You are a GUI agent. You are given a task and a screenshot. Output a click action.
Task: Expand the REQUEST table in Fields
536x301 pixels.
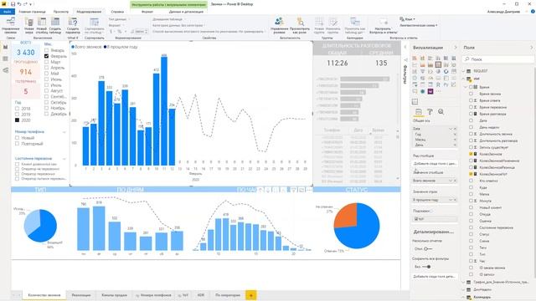464,71
